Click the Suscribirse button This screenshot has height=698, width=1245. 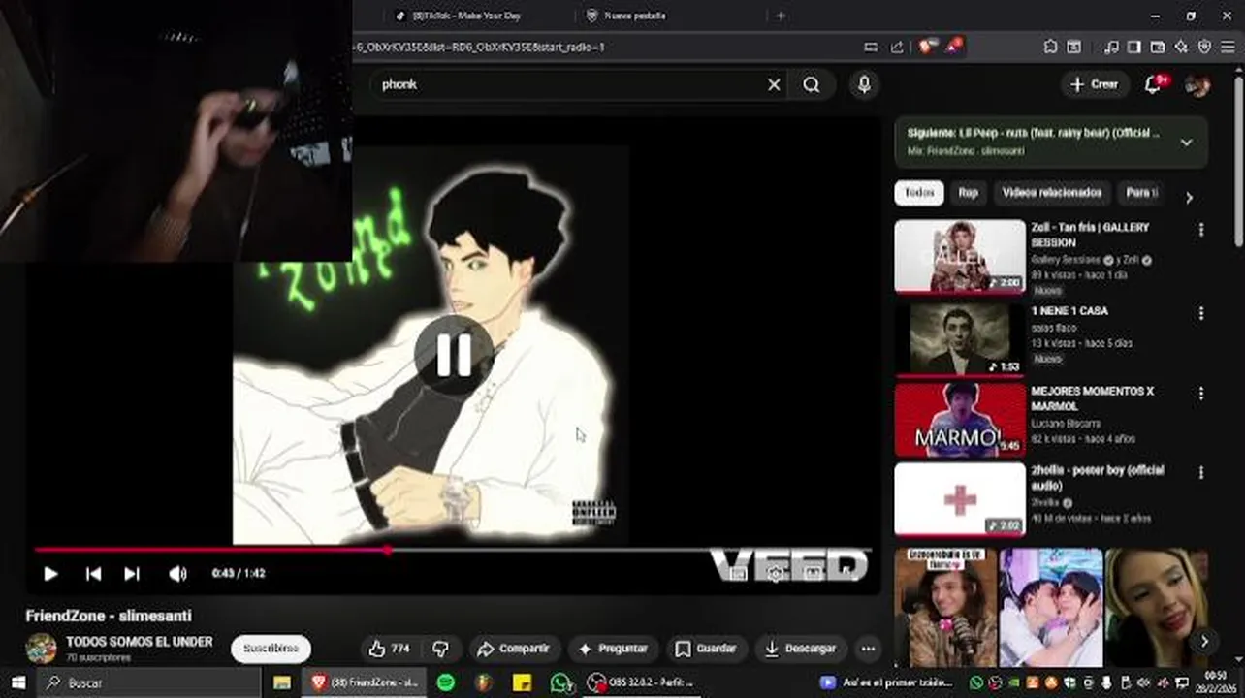tap(271, 649)
